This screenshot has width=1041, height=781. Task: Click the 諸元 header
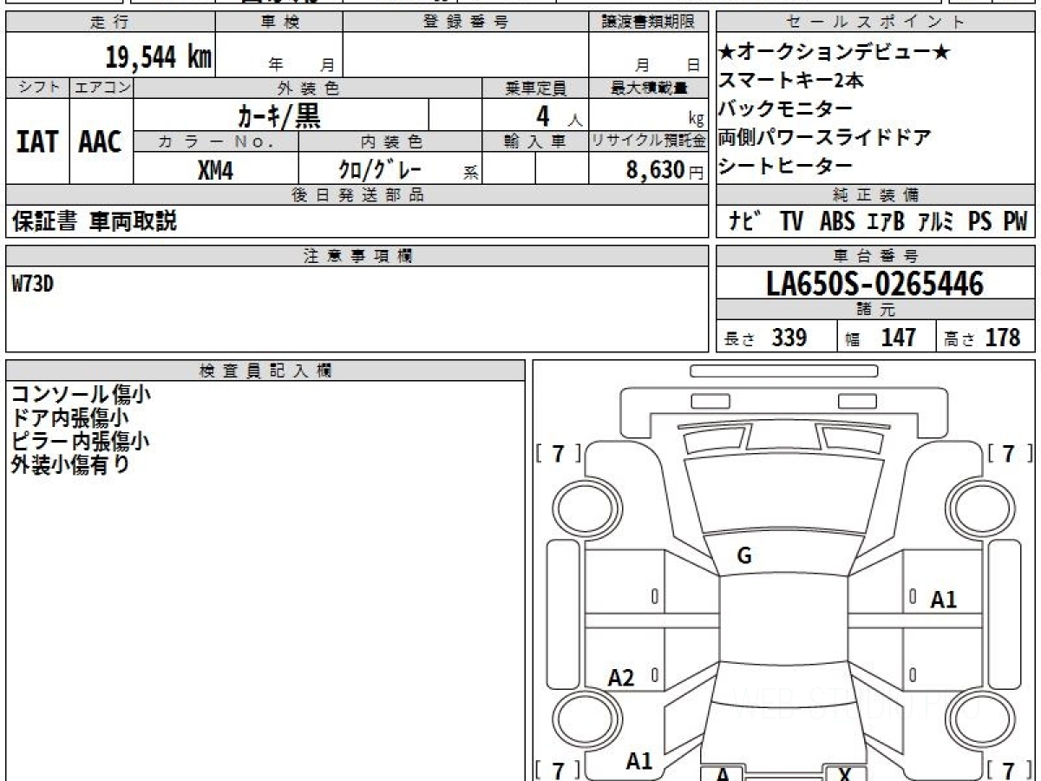point(876,310)
